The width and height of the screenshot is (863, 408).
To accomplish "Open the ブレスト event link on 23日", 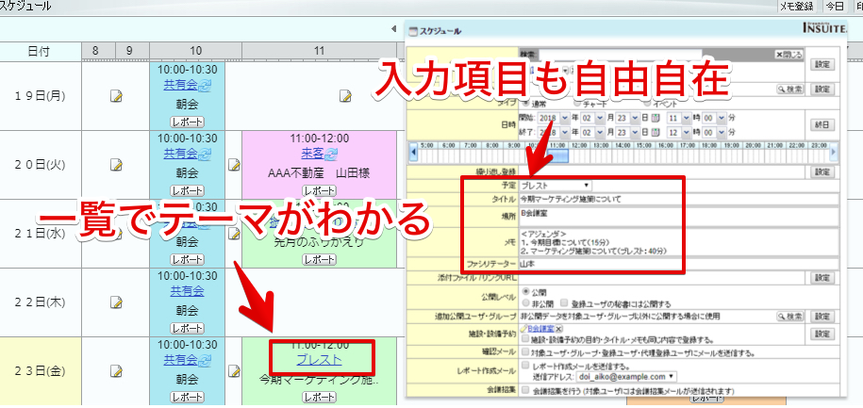I will (319, 360).
